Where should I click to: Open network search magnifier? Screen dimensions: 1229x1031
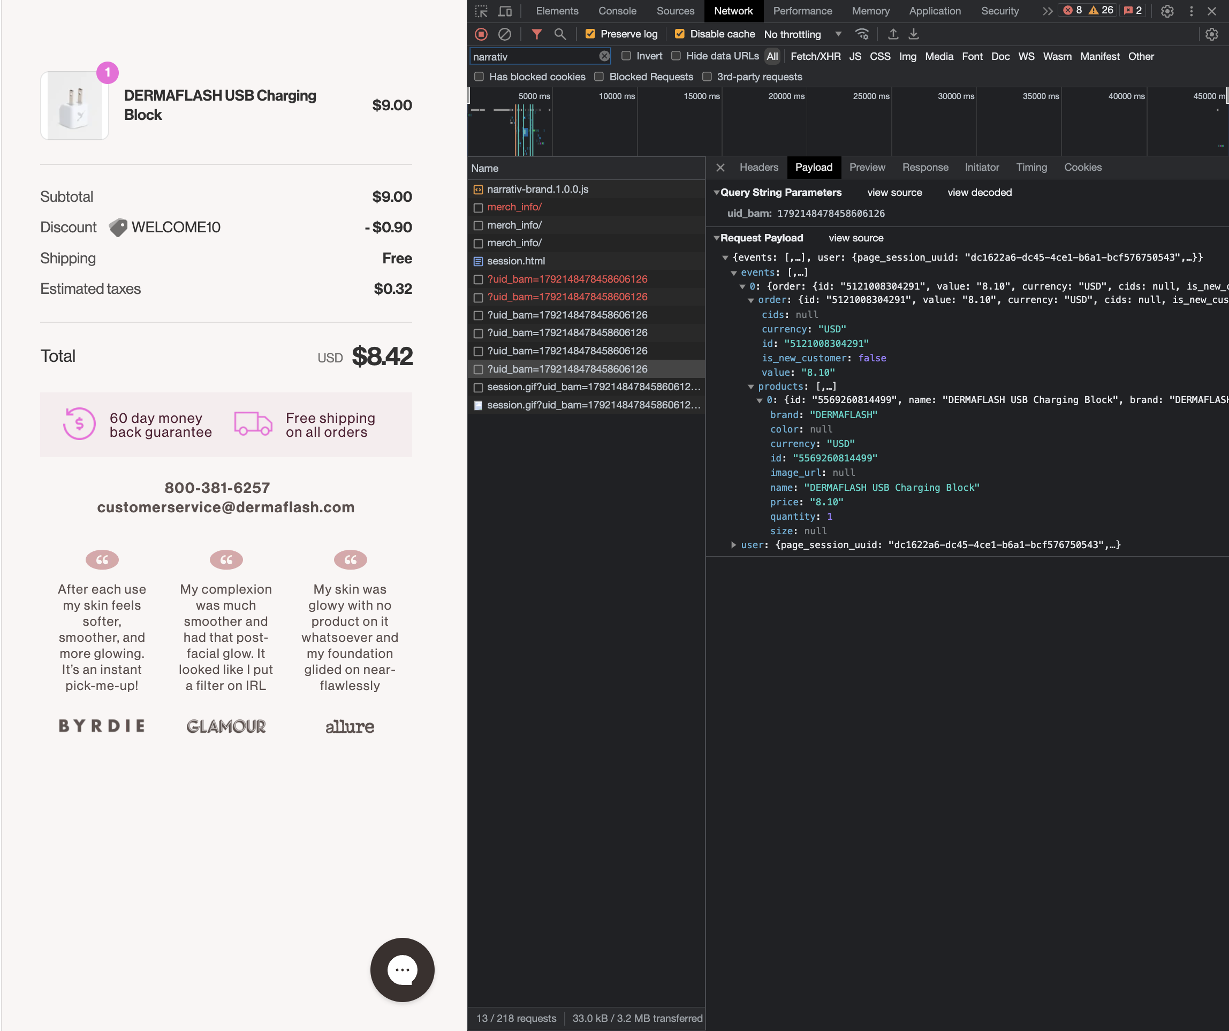click(x=560, y=34)
